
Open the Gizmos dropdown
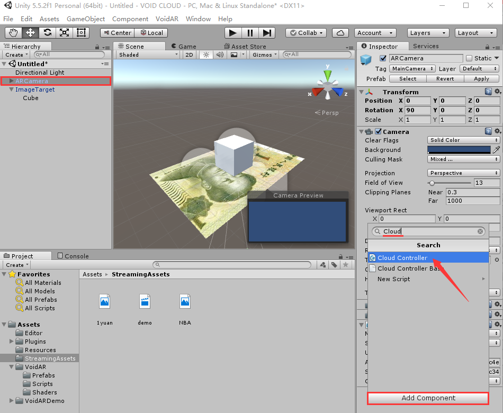pos(265,55)
